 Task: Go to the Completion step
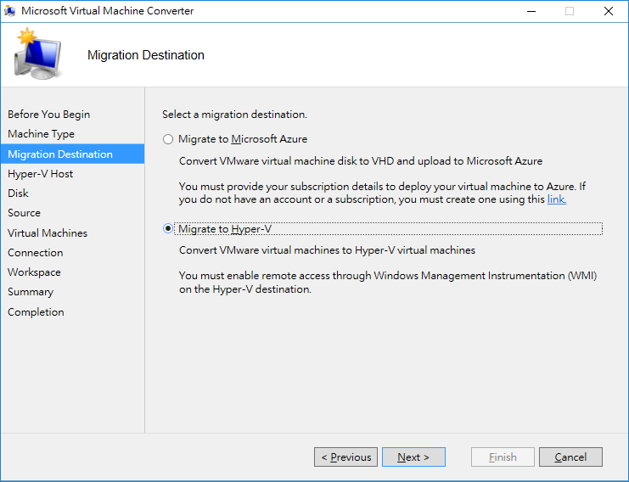point(36,312)
